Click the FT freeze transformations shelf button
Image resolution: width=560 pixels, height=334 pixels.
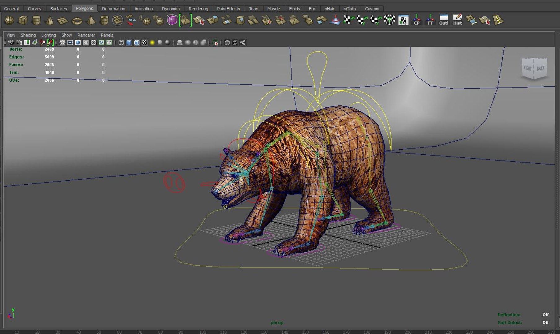coord(430,20)
